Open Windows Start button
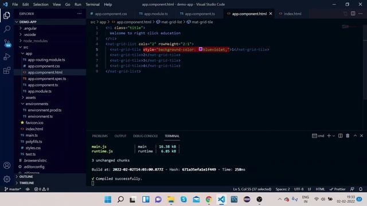 point(108,200)
